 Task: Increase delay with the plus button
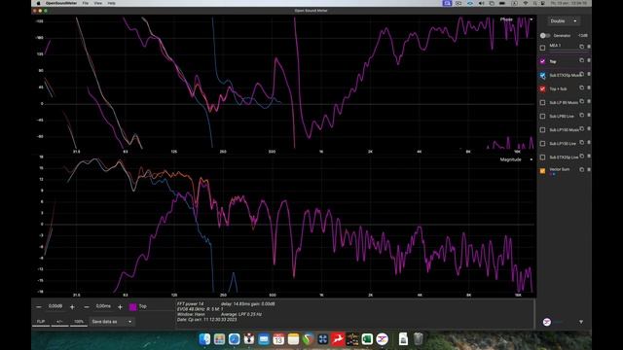coord(120,307)
